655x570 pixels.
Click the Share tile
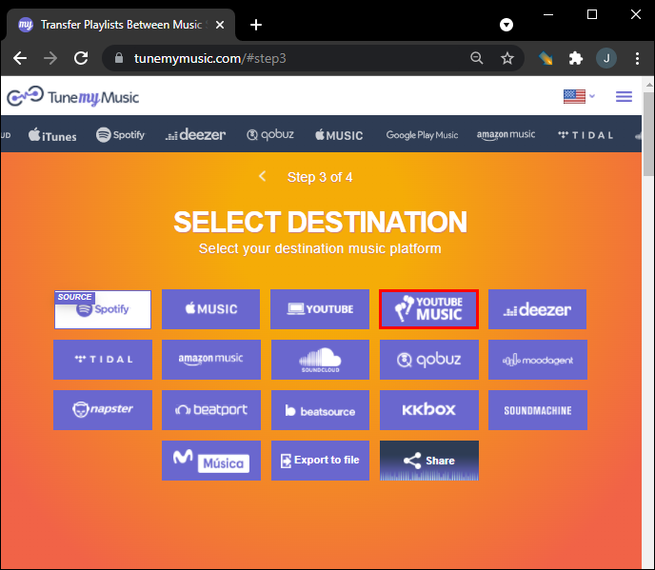[x=428, y=461]
